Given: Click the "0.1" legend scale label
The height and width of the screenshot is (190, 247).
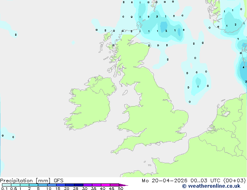Looking at the screenshot, I should (4, 188).
